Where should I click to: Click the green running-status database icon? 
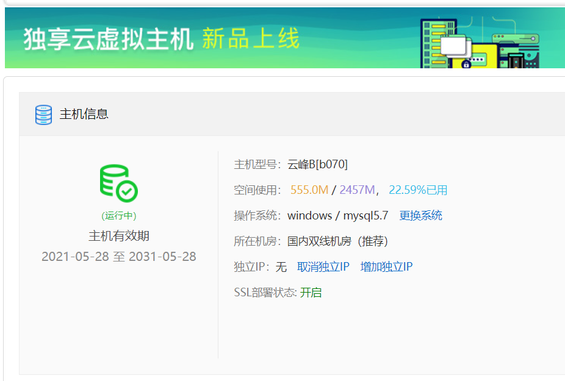118,182
